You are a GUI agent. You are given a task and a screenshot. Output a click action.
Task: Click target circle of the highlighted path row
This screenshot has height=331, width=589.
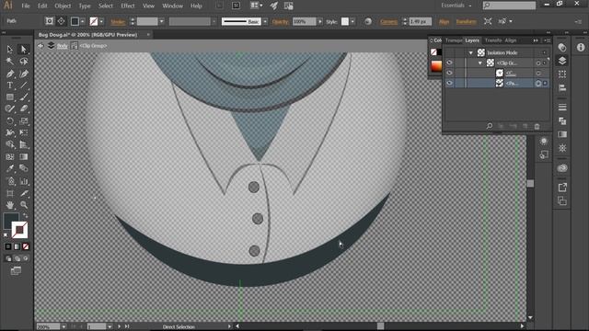click(538, 84)
